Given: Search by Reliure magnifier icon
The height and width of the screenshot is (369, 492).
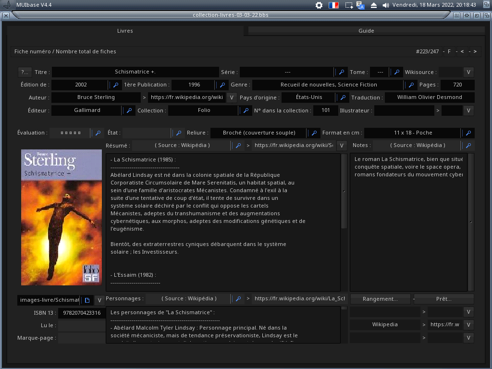Looking at the screenshot, I should tap(314, 133).
